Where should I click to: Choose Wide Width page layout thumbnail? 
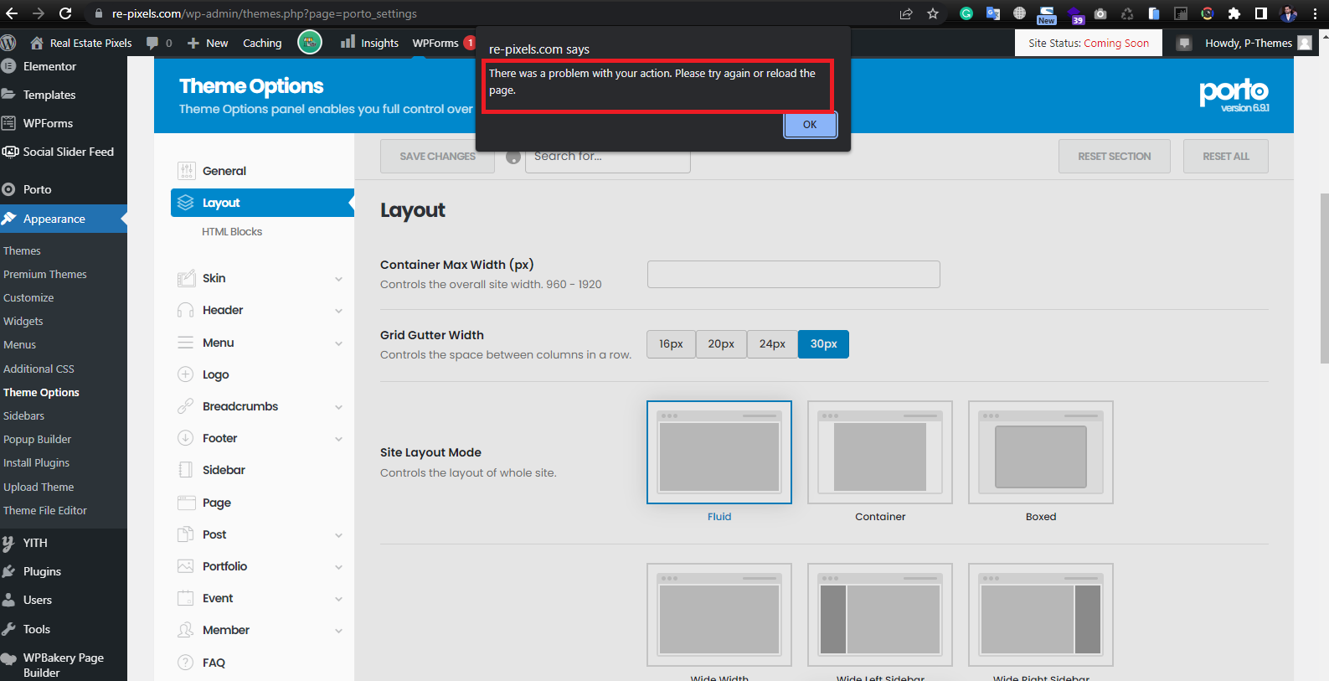tap(719, 615)
